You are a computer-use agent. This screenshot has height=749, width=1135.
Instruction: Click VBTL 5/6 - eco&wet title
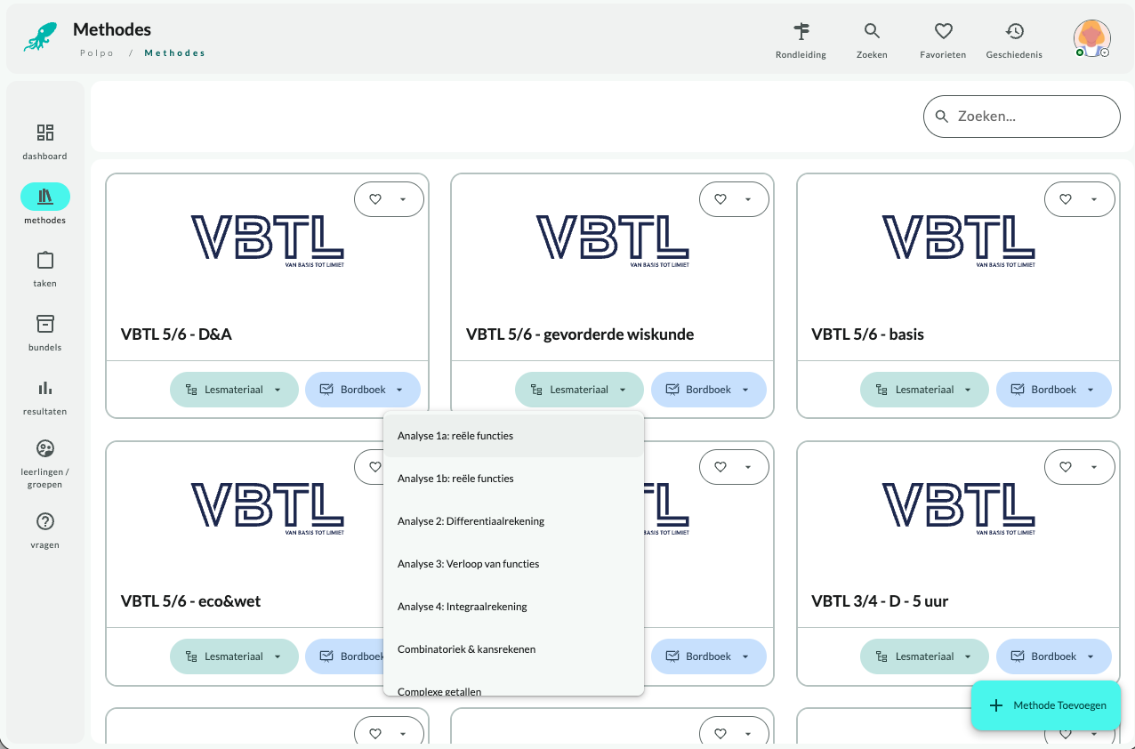tap(191, 601)
